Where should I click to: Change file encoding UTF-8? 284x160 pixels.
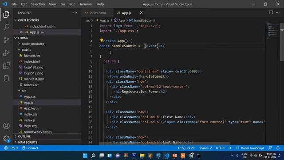pos(220,148)
